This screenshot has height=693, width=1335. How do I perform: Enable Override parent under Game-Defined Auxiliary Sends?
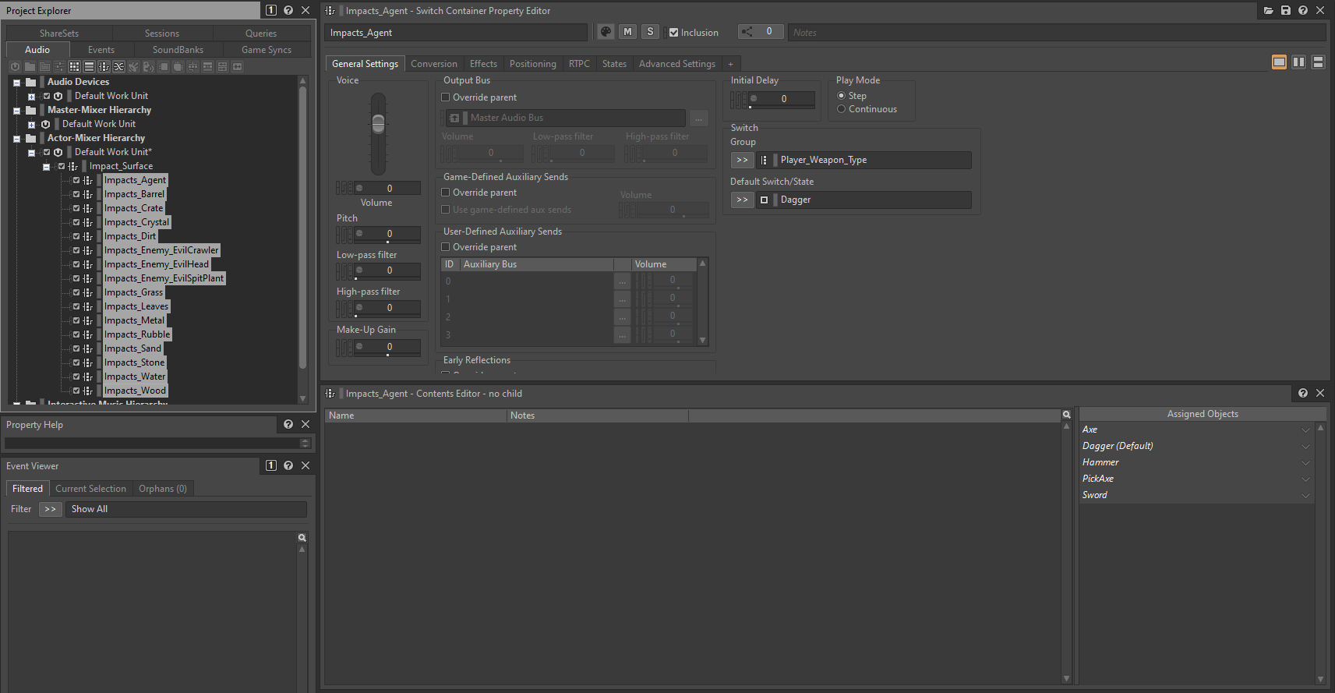[x=446, y=193]
